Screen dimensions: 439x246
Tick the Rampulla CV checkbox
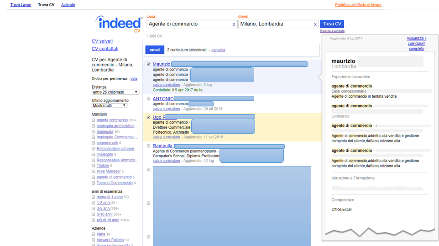(x=149, y=146)
